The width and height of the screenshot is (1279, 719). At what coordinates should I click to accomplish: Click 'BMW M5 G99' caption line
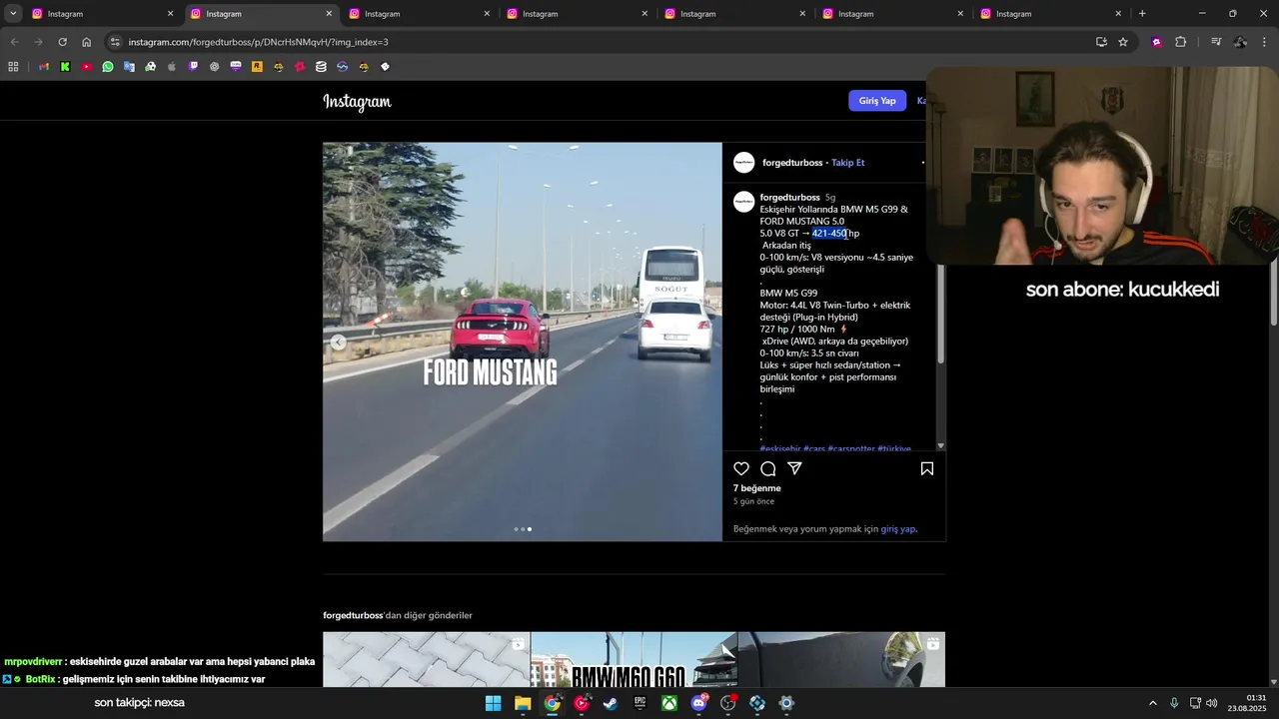788,294
